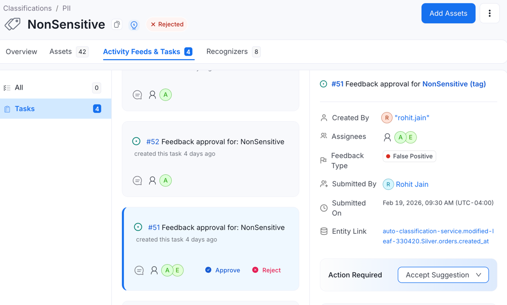Image resolution: width=507 pixels, height=305 pixels.
Task: Click the Rejected status badge
Action: (x=167, y=24)
